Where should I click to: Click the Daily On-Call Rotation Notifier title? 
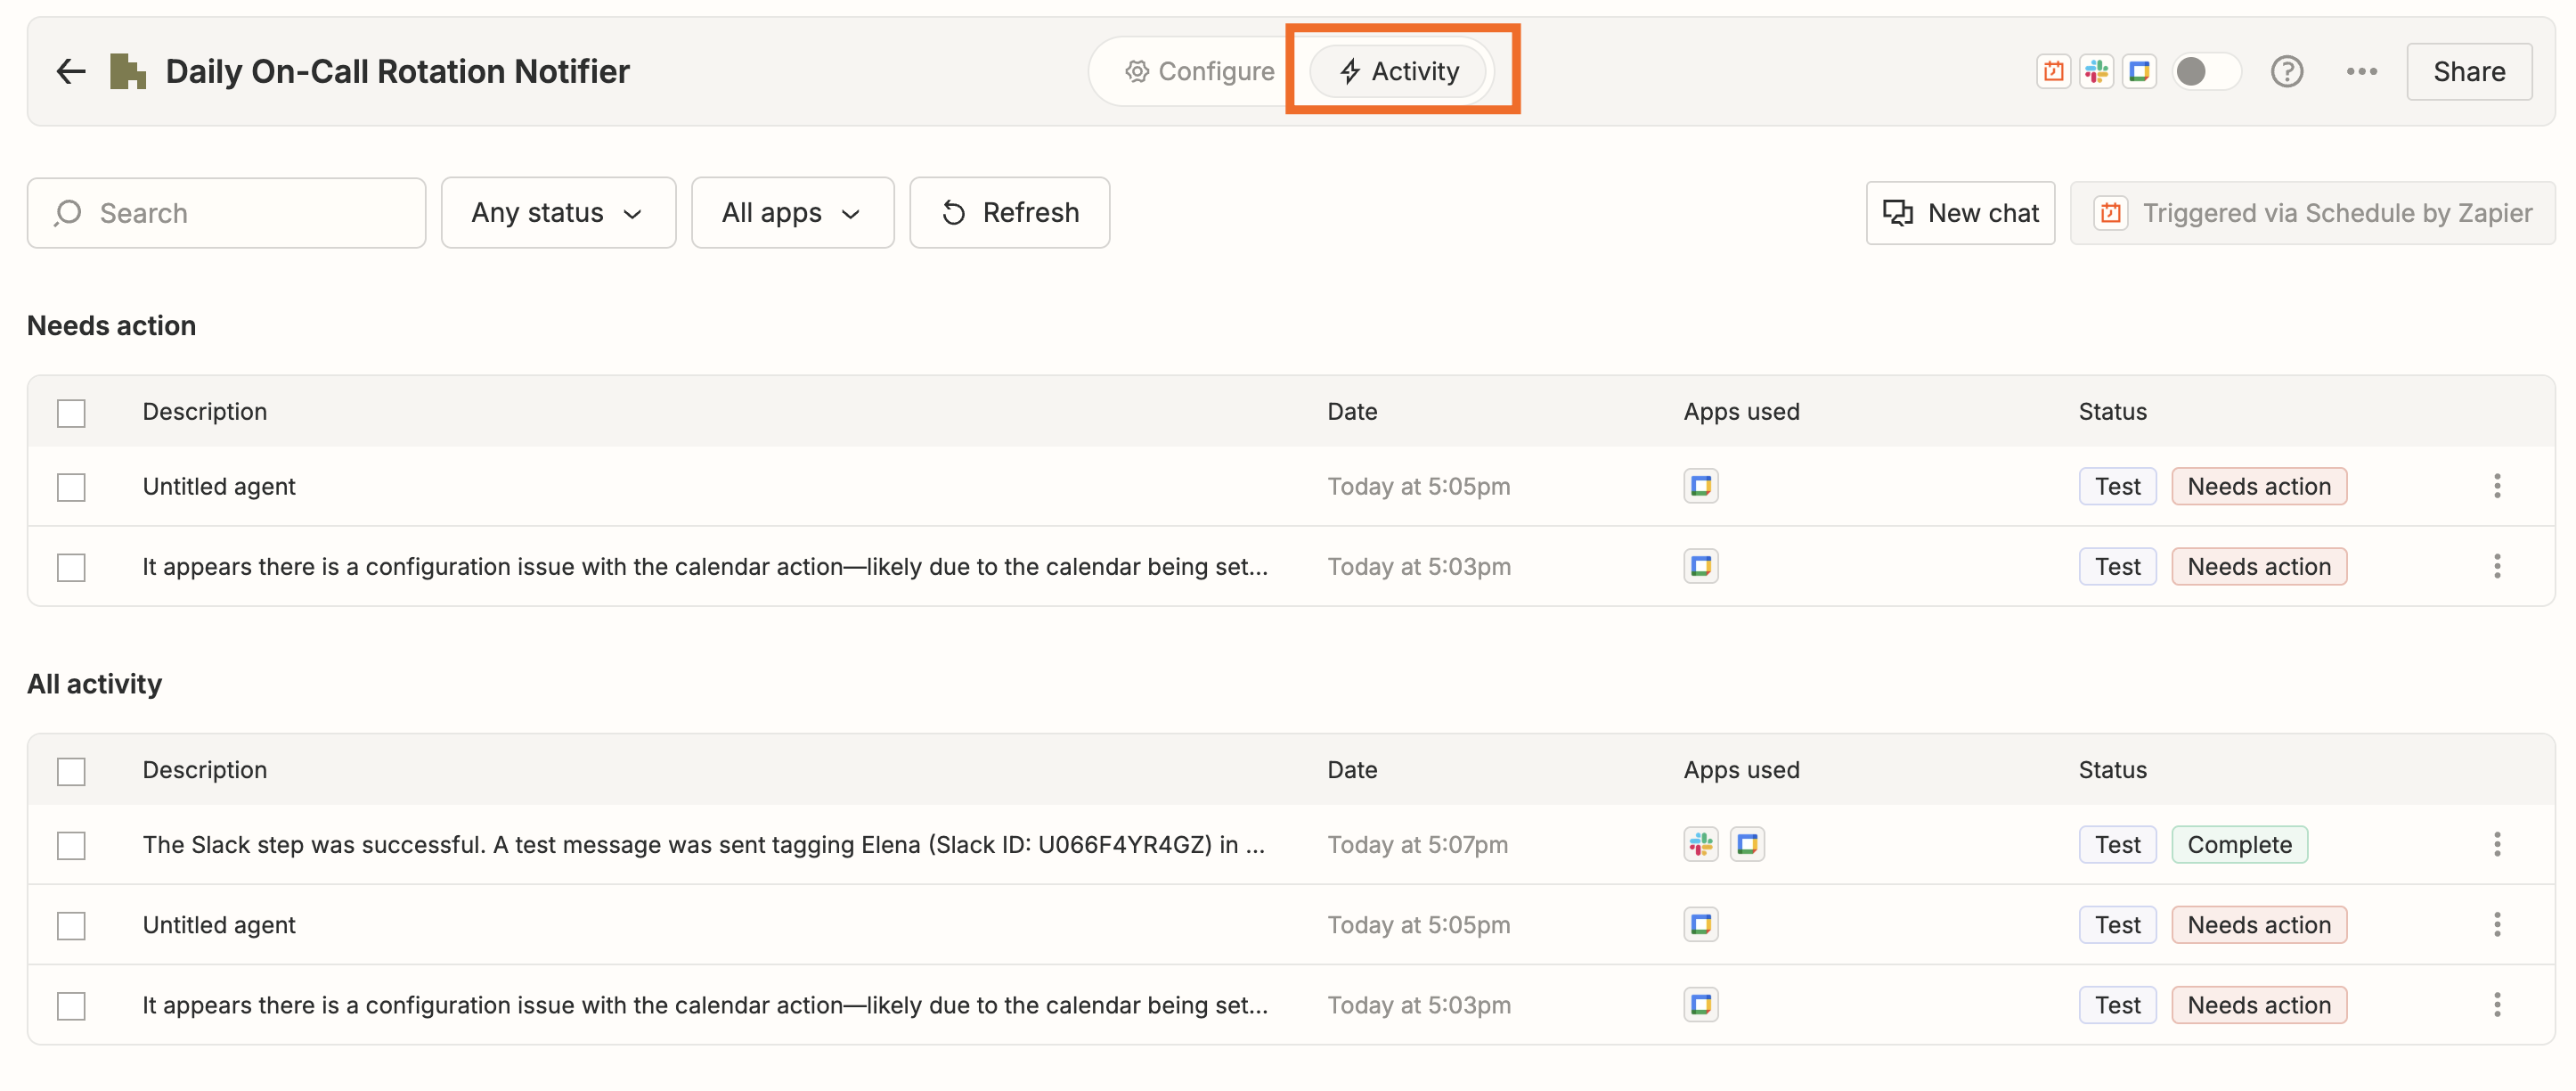(x=397, y=71)
